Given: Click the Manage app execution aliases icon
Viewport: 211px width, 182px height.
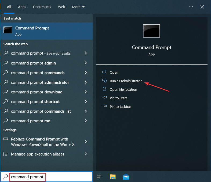Looking at the screenshot, I should point(6,154).
